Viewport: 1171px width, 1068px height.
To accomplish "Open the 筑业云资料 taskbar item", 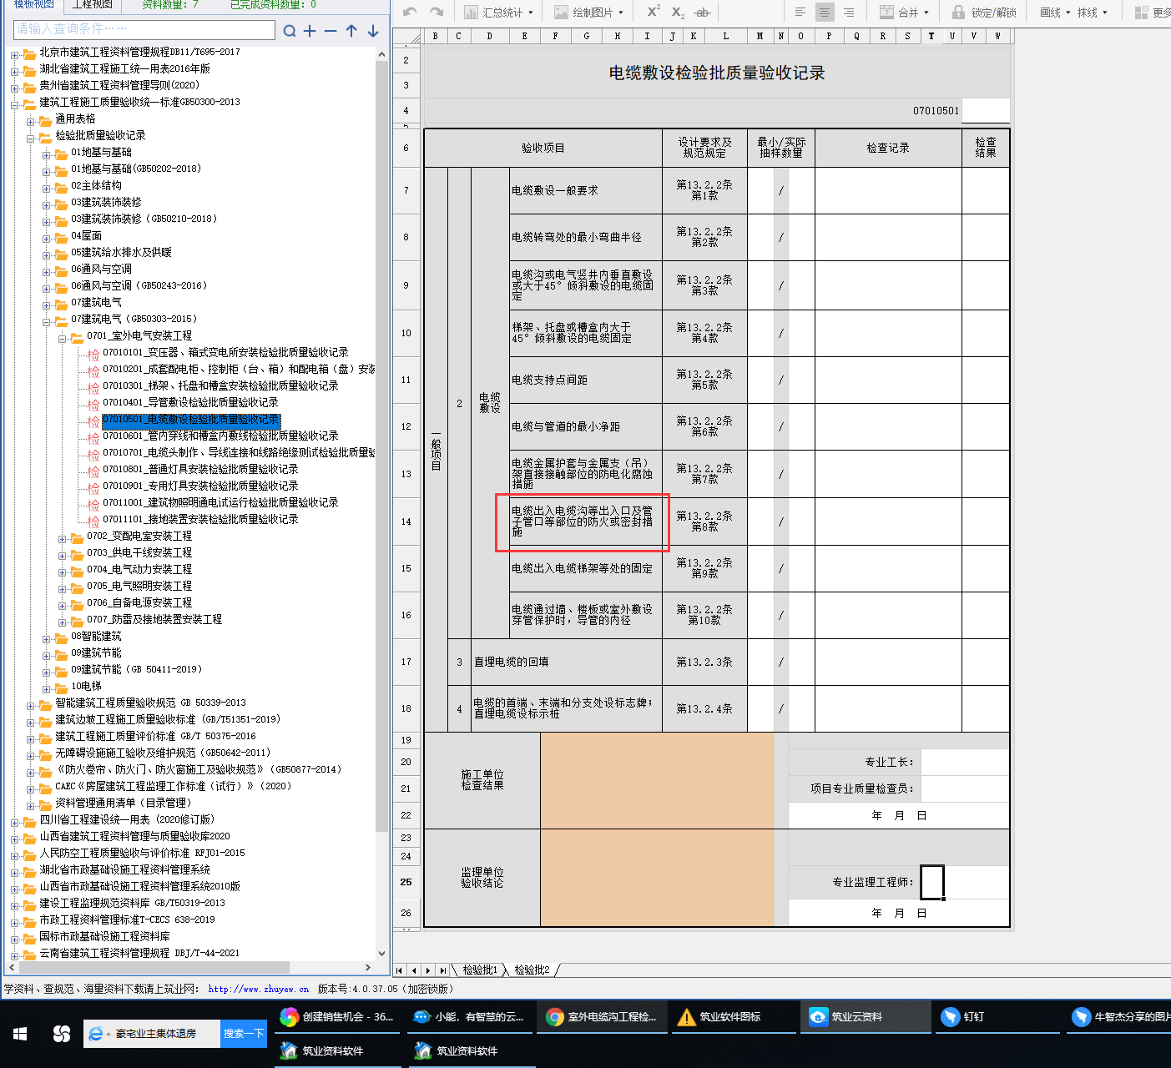I will [866, 1016].
